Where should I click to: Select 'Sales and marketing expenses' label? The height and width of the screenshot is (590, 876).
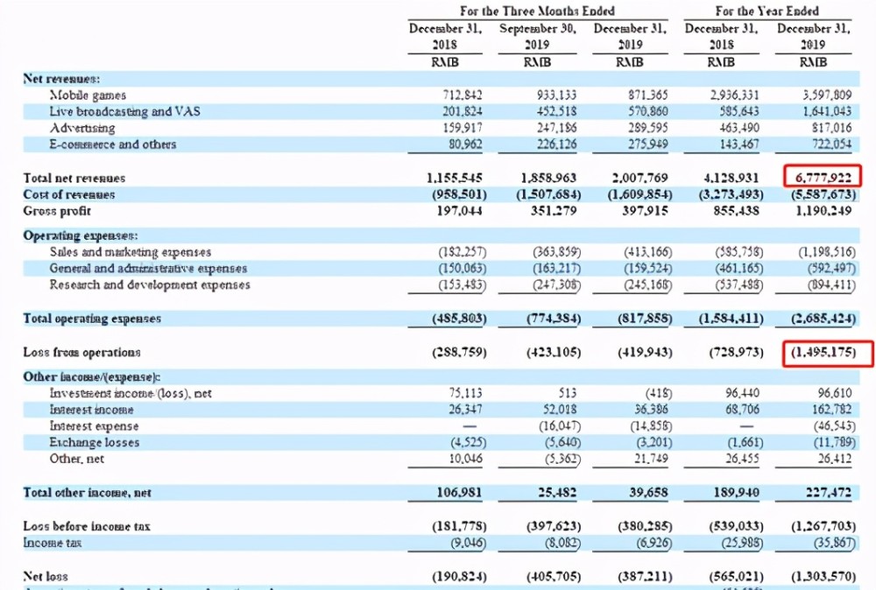coord(131,252)
